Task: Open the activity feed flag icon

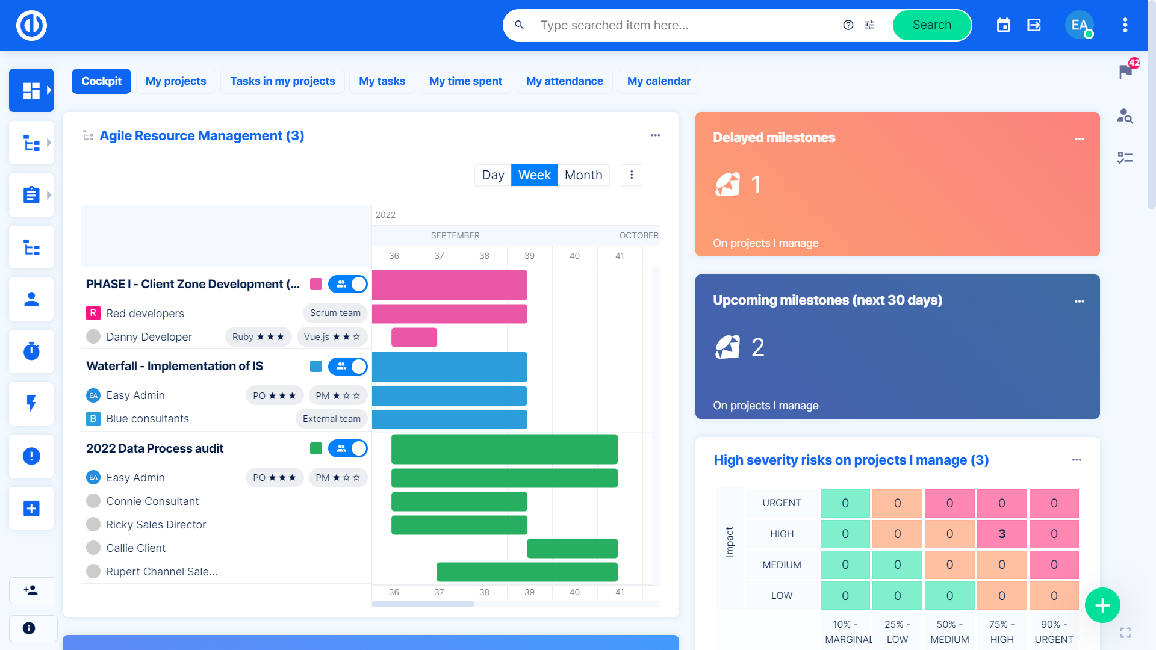Action: [1125, 72]
